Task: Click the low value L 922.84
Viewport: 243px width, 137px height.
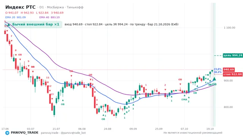Action: (x=42, y=13)
